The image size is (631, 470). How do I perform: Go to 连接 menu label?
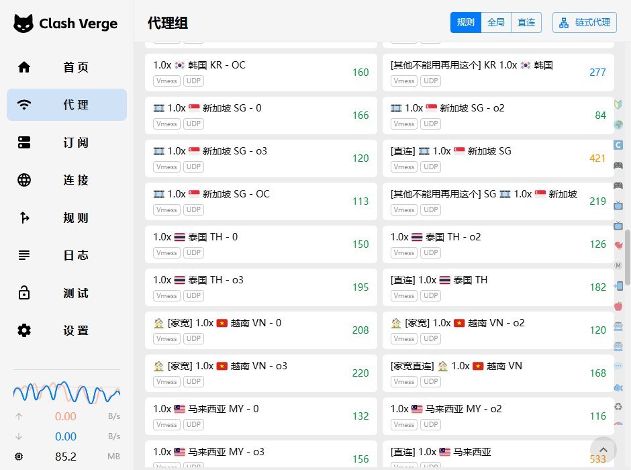76,180
